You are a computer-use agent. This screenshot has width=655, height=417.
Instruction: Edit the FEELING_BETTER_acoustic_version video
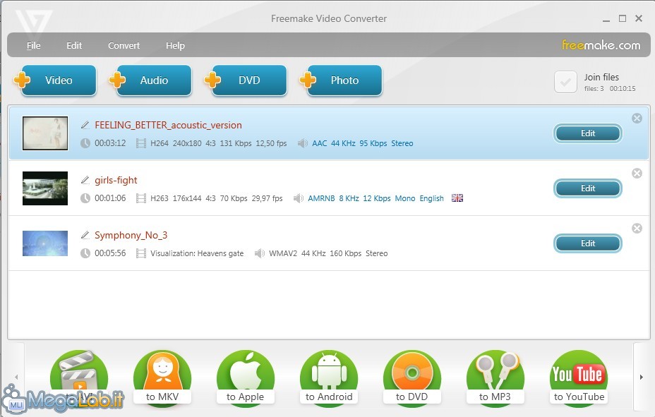point(588,133)
